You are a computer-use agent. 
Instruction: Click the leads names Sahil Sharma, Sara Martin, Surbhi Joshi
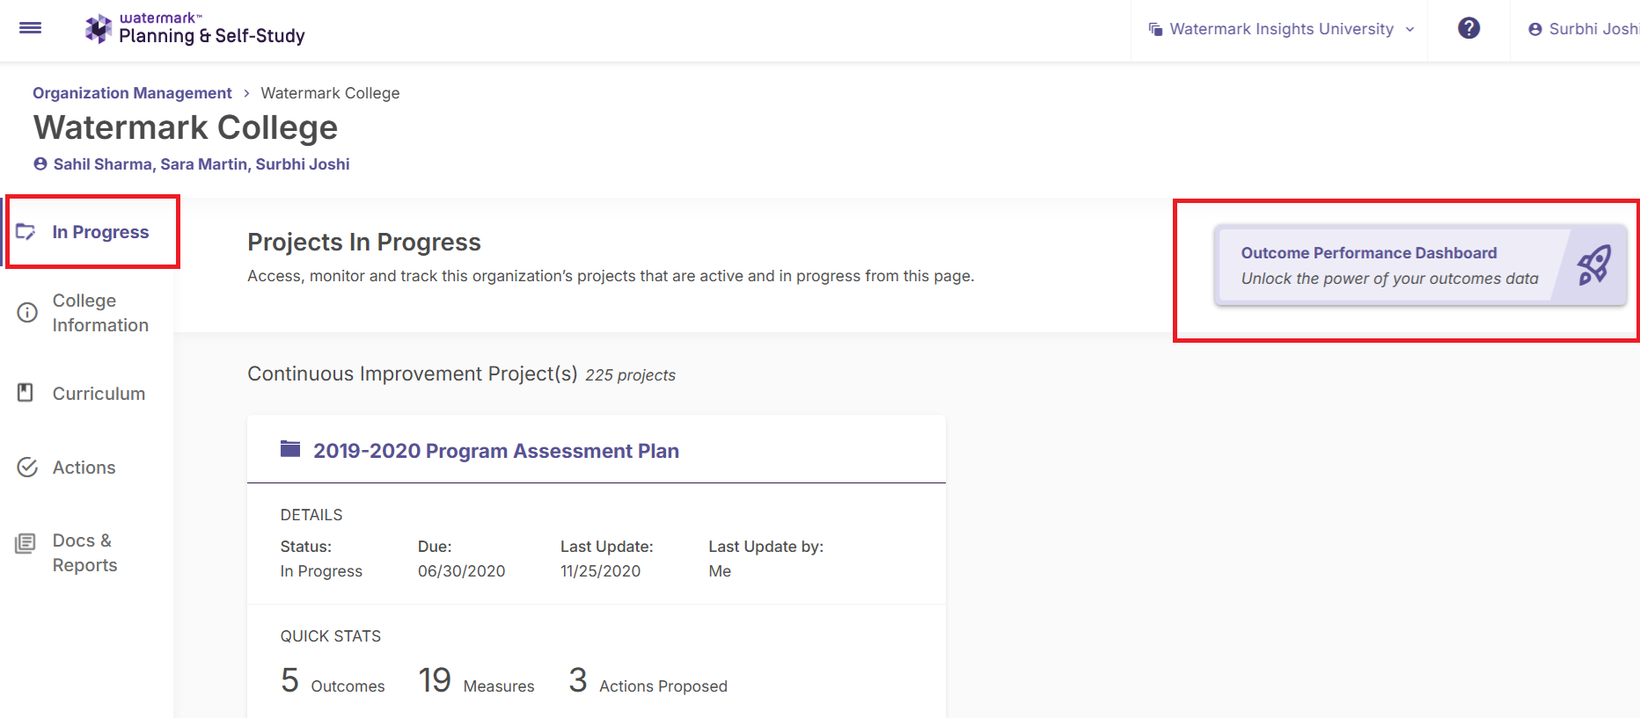coord(201,164)
